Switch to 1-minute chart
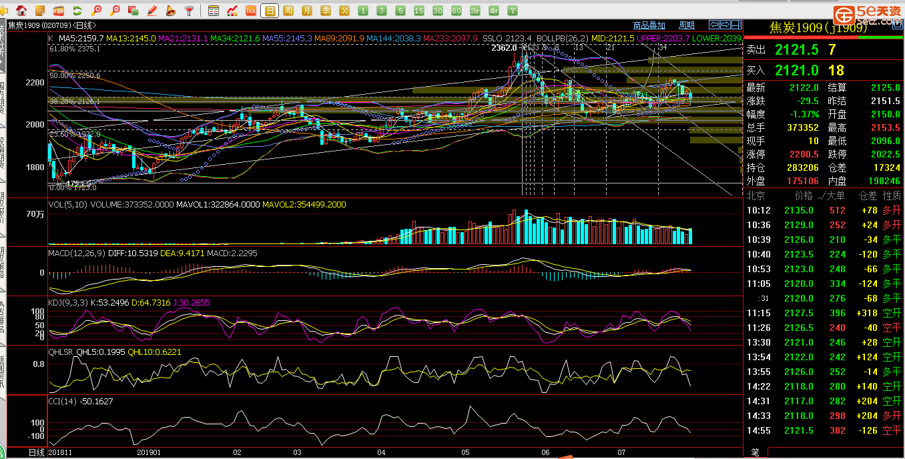 coord(363,11)
